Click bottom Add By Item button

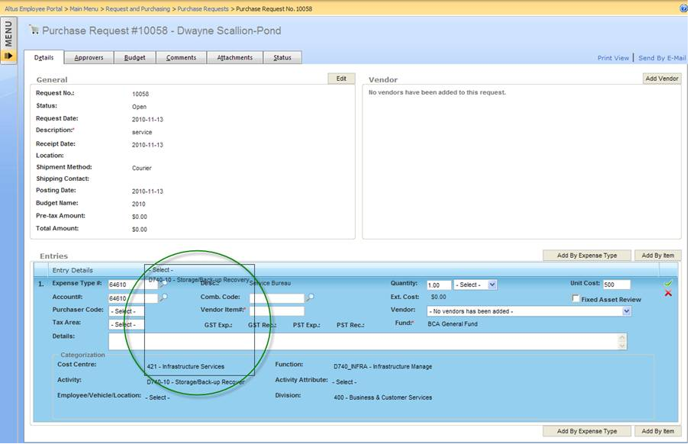tap(658, 431)
